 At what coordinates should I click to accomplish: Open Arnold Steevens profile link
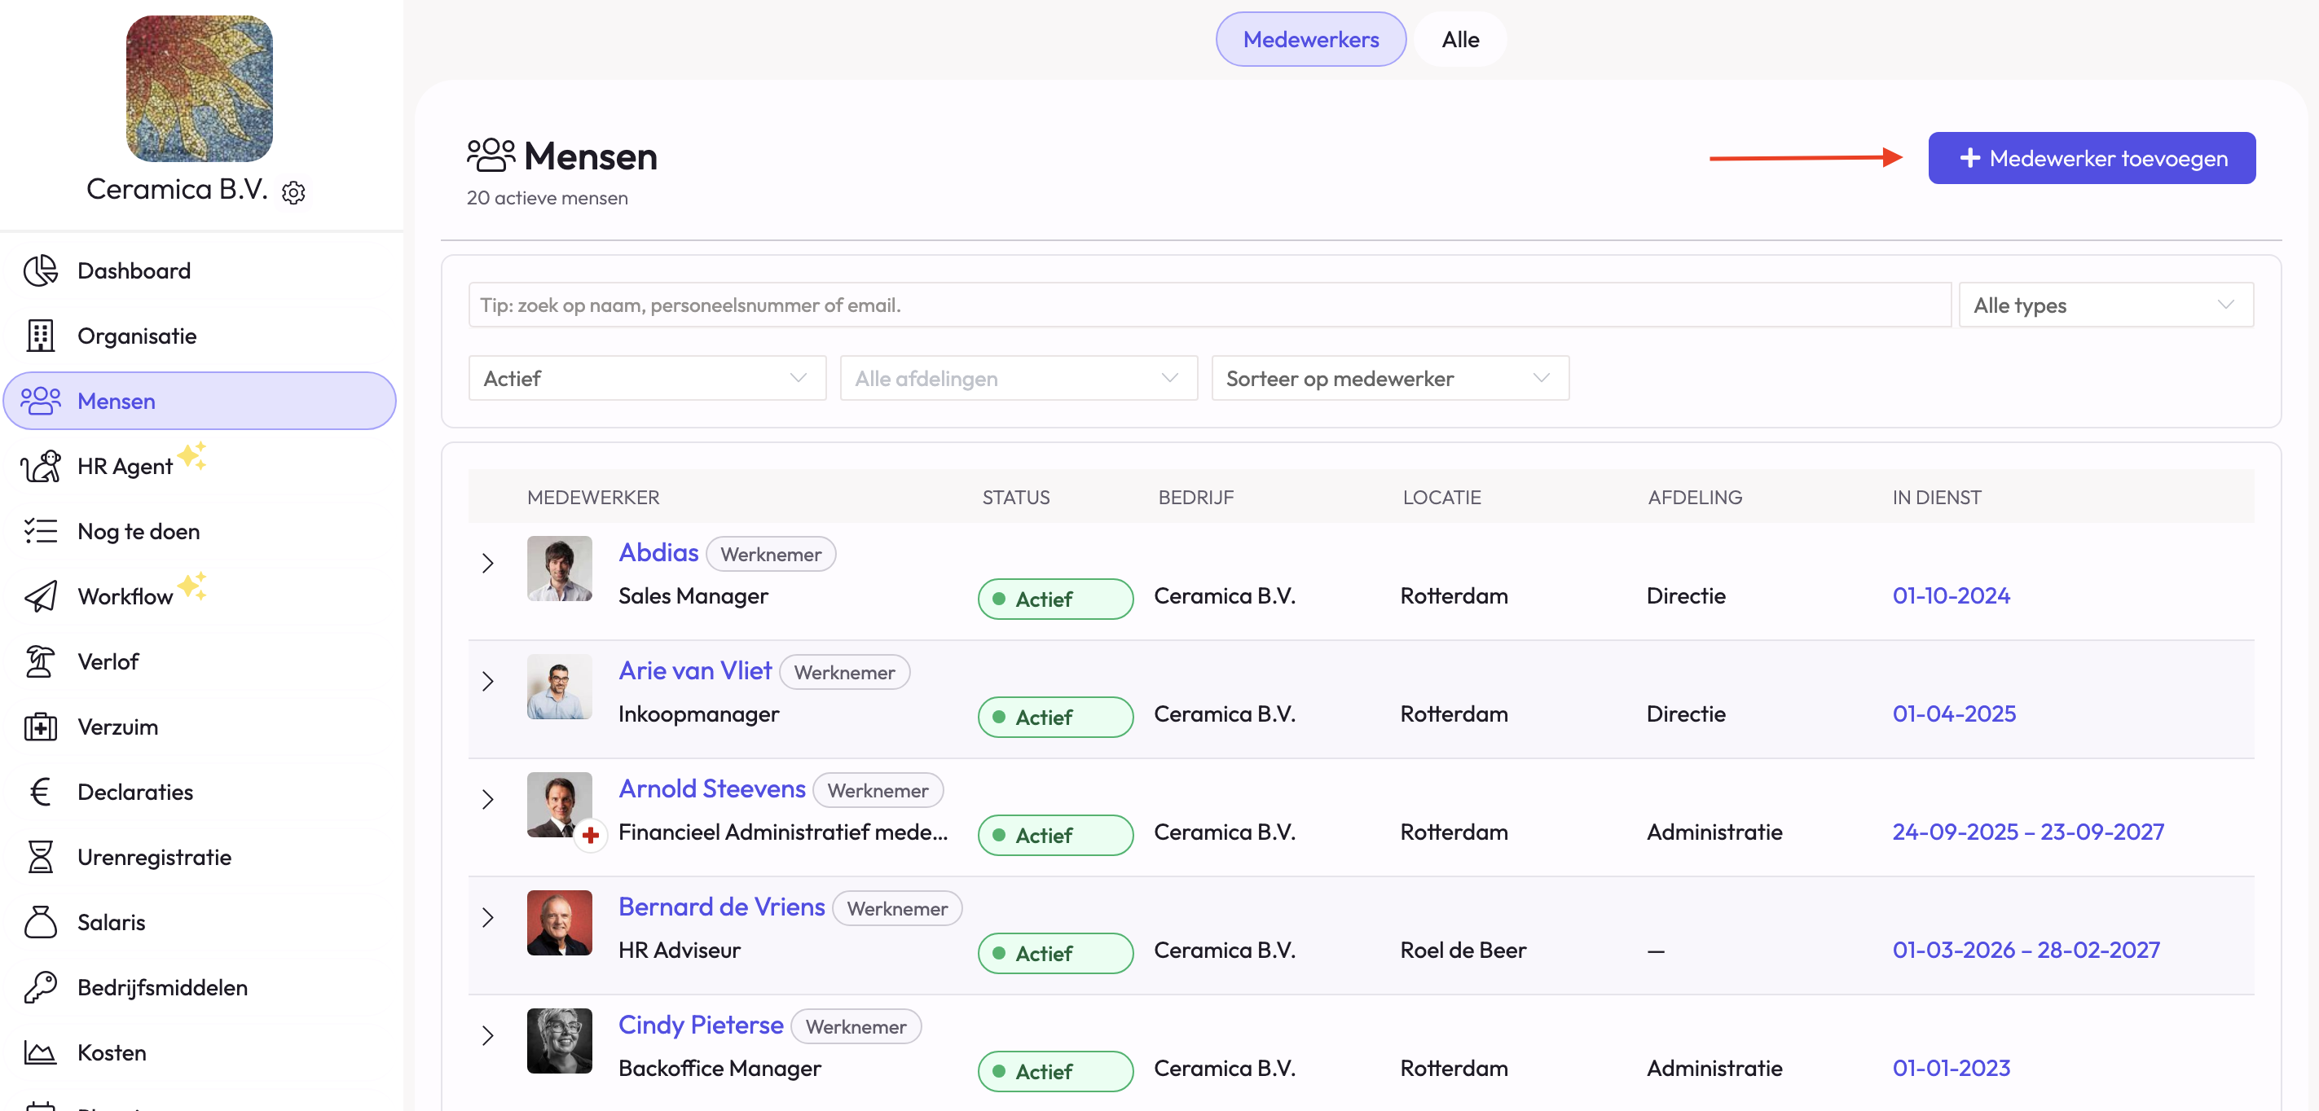point(711,789)
